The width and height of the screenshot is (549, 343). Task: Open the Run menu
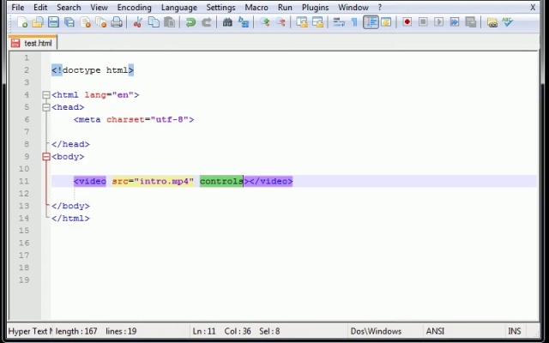pos(285,8)
